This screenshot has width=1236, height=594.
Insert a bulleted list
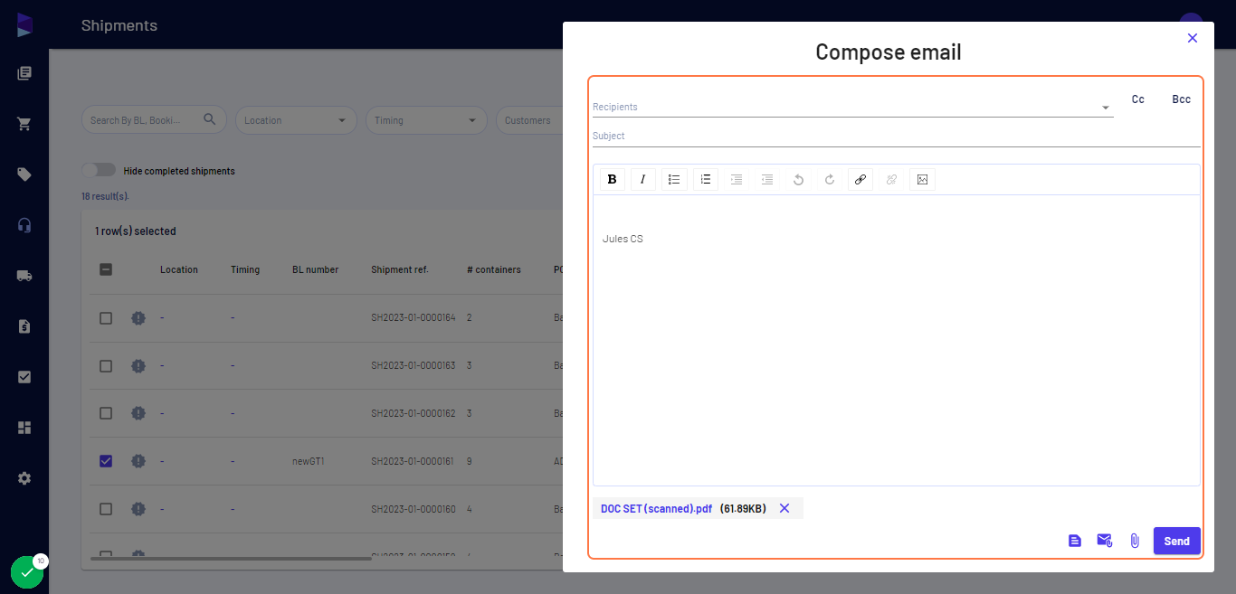pos(674,179)
